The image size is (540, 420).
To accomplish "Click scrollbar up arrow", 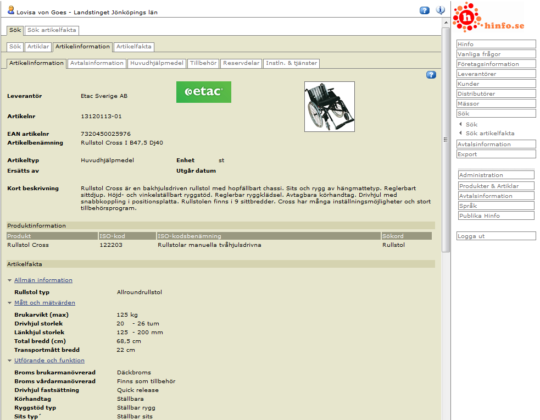I will pyautogui.click(x=446, y=23).
